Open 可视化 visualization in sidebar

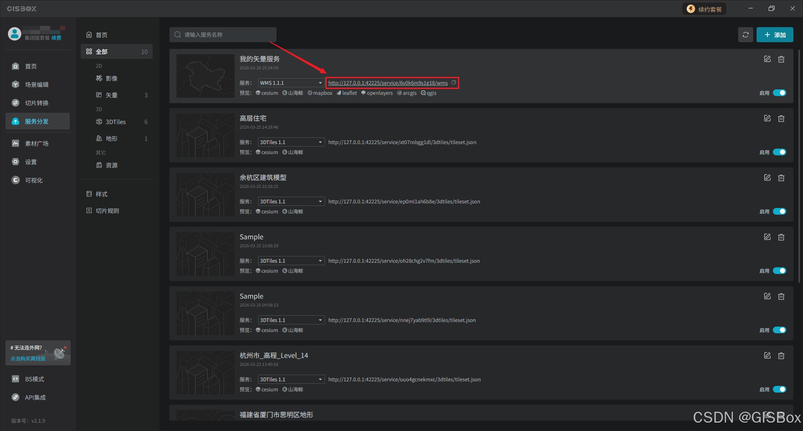(x=38, y=180)
